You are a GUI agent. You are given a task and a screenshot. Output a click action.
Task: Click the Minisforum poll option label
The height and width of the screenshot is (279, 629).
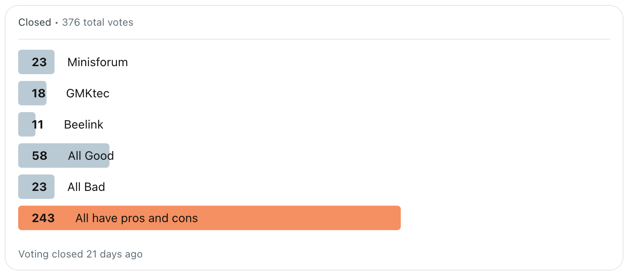[x=98, y=62]
